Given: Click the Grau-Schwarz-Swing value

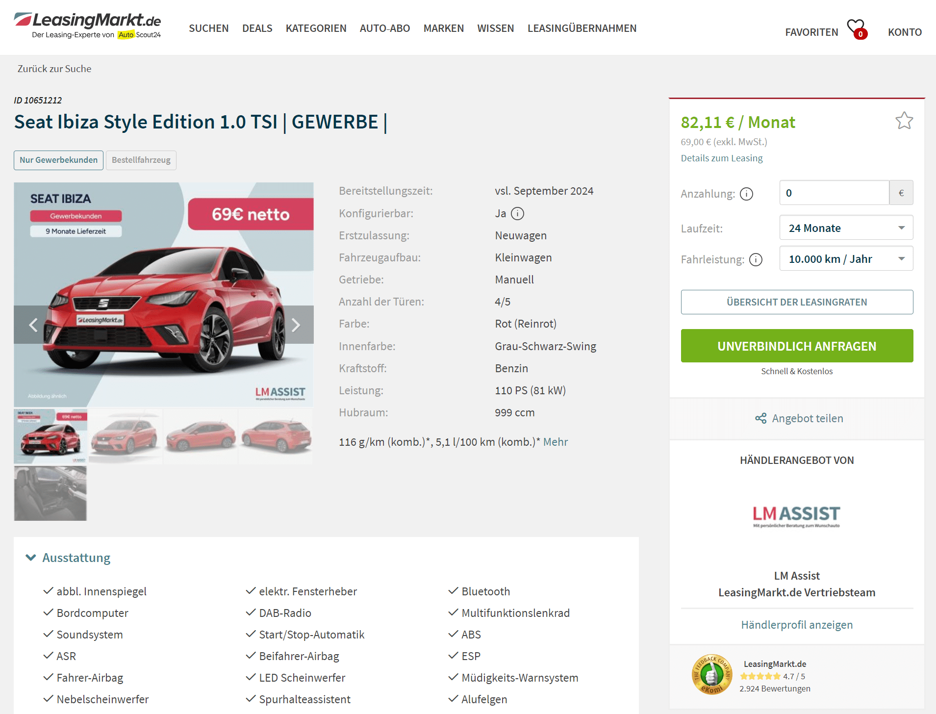Looking at the screenshot, I should point(545,346).
